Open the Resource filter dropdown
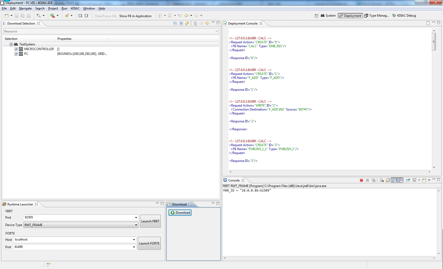 click(x=217, y=31)
